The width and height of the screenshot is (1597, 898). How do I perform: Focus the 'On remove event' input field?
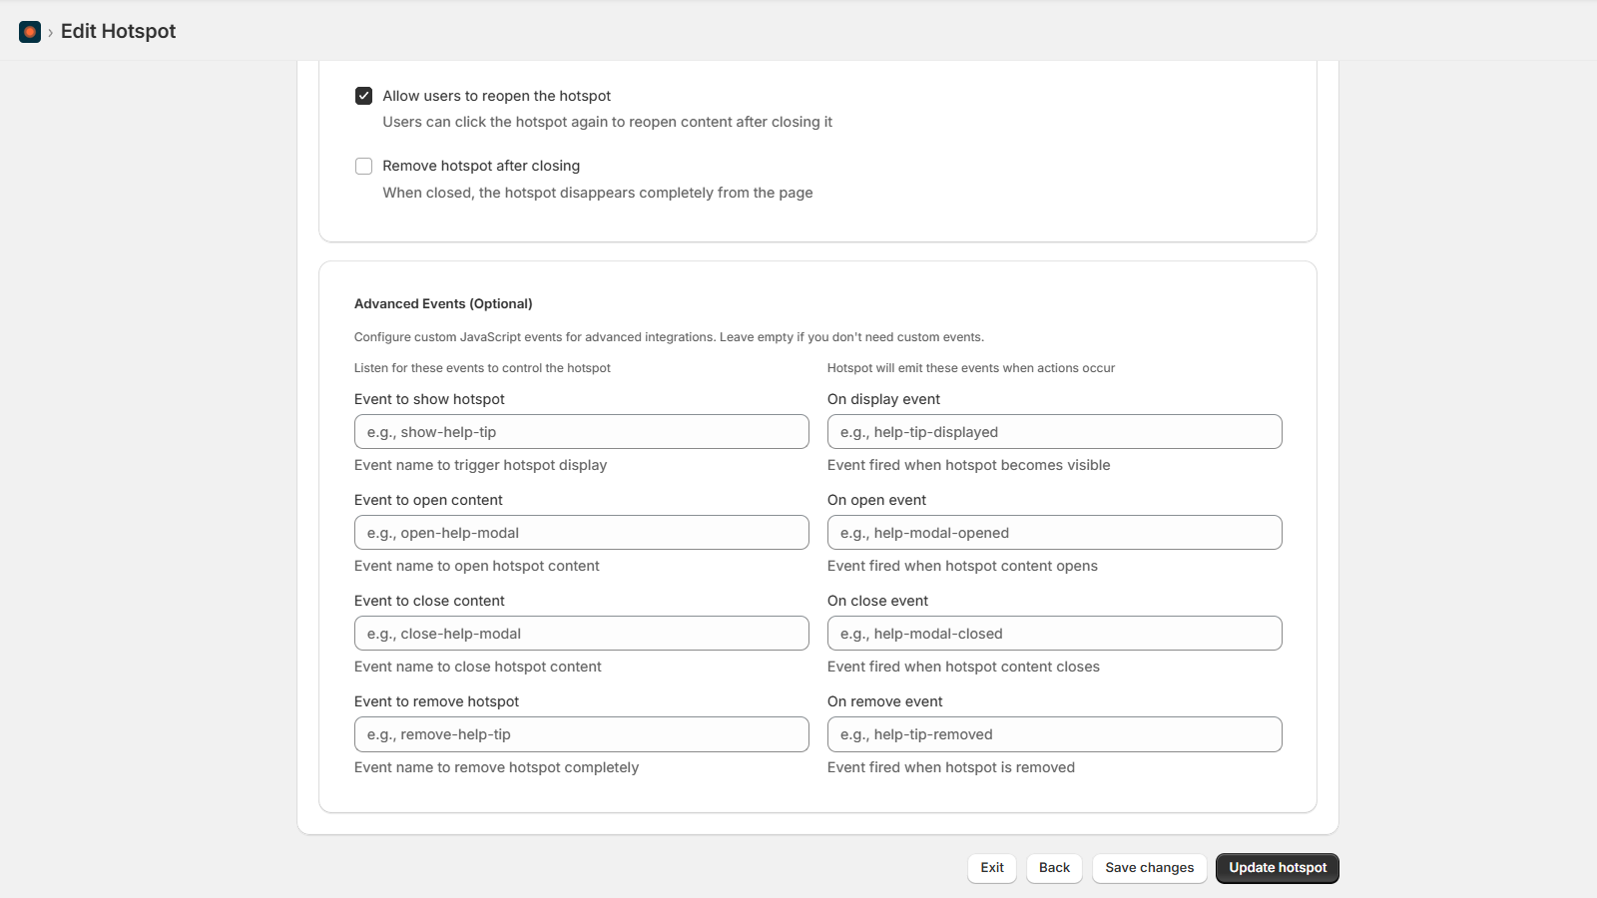[x=1054, y=733]
